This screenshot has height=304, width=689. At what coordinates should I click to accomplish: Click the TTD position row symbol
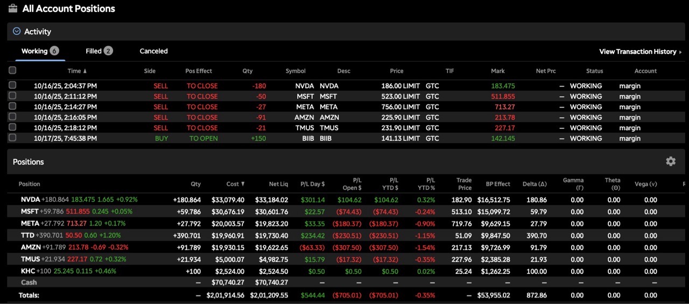28,235
